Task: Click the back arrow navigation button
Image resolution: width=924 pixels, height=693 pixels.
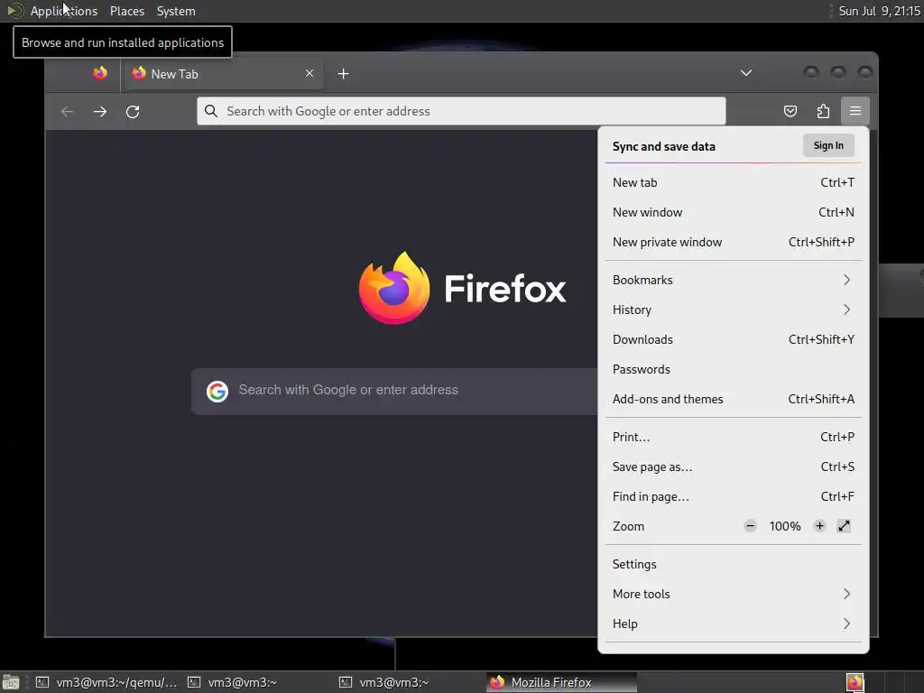Action: [x=67, y=111]
